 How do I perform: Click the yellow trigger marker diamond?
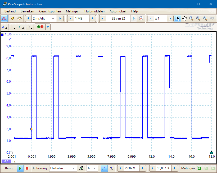tap(31, 129)
